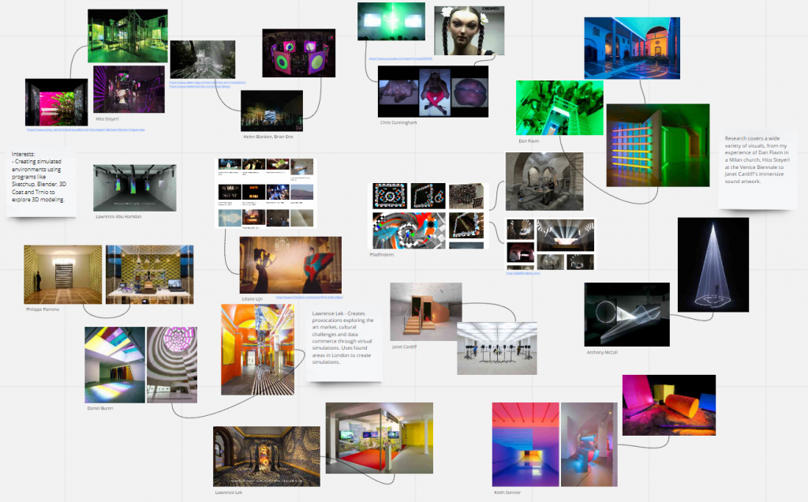Viewport: 808px width, 502px height.
Task: Click the 'Chris Cunningham' caption
Action: (x=398, y=122)
